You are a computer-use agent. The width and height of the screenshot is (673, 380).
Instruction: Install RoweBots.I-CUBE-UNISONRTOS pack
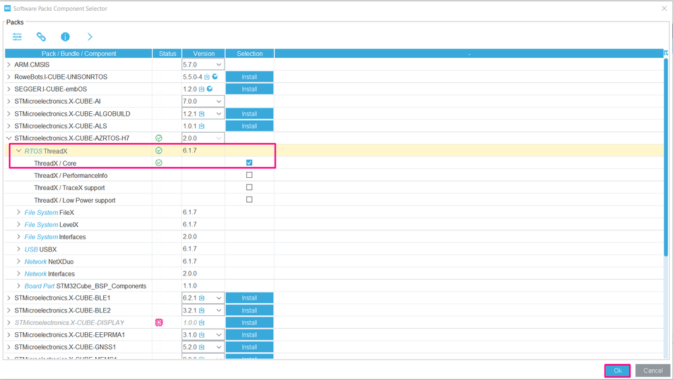pos(250,77)
